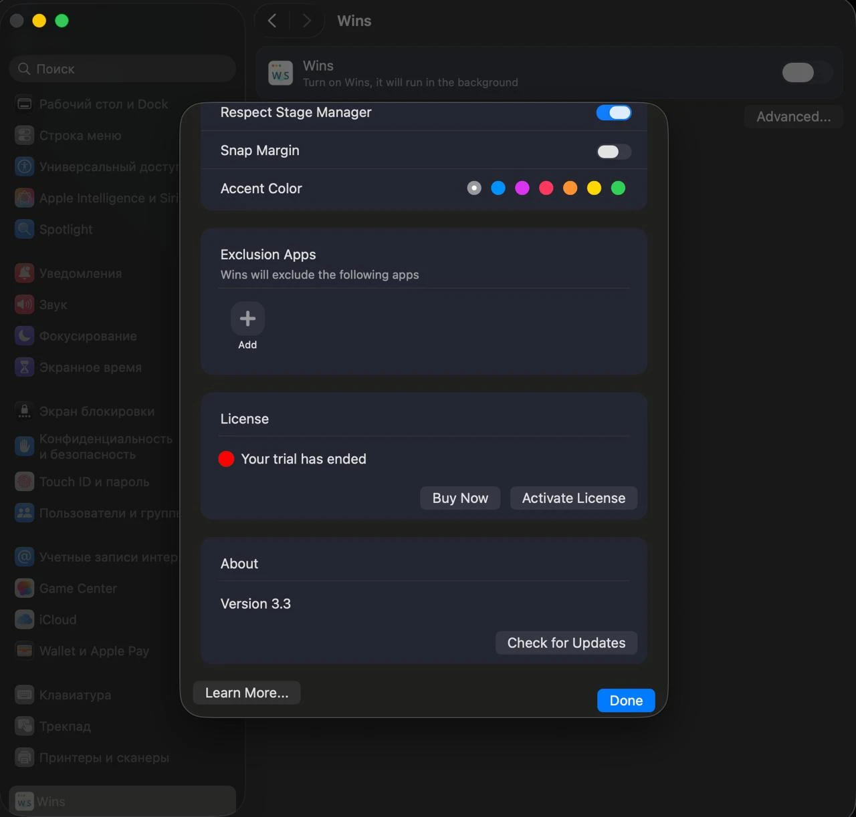Screen dimensions: 856x817
Task: Choose the graphite accent color
Action: 474,188
